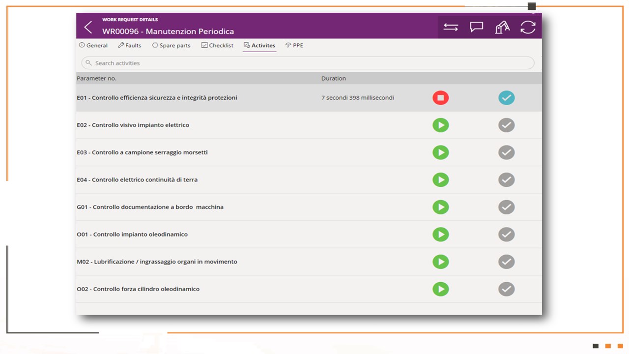Viewport: 629px width, 354px height.
Task: Stop the running E01 activity timer
Action: 440,97
